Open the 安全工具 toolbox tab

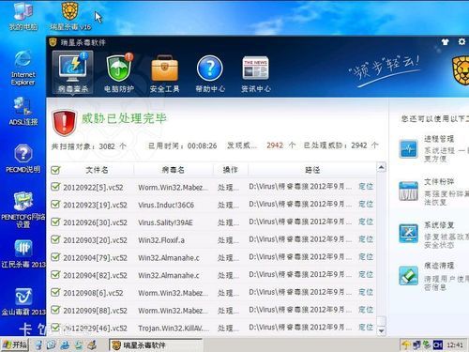(165, 74)
